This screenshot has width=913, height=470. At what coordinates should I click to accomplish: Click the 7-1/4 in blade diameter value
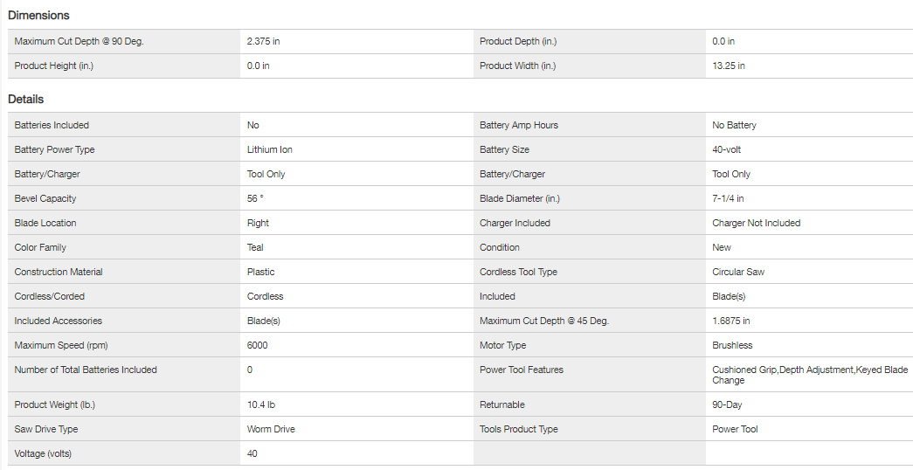tap(728, 199)
